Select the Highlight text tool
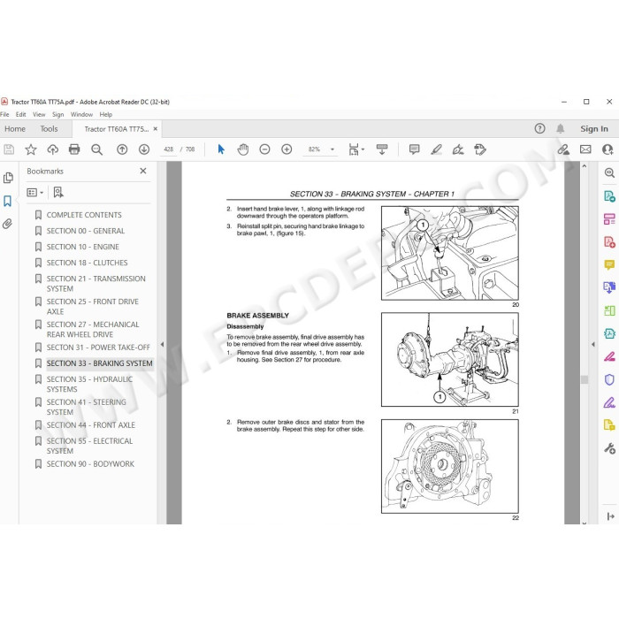This screenshot has width=619, height=619. tap(436, 149)
